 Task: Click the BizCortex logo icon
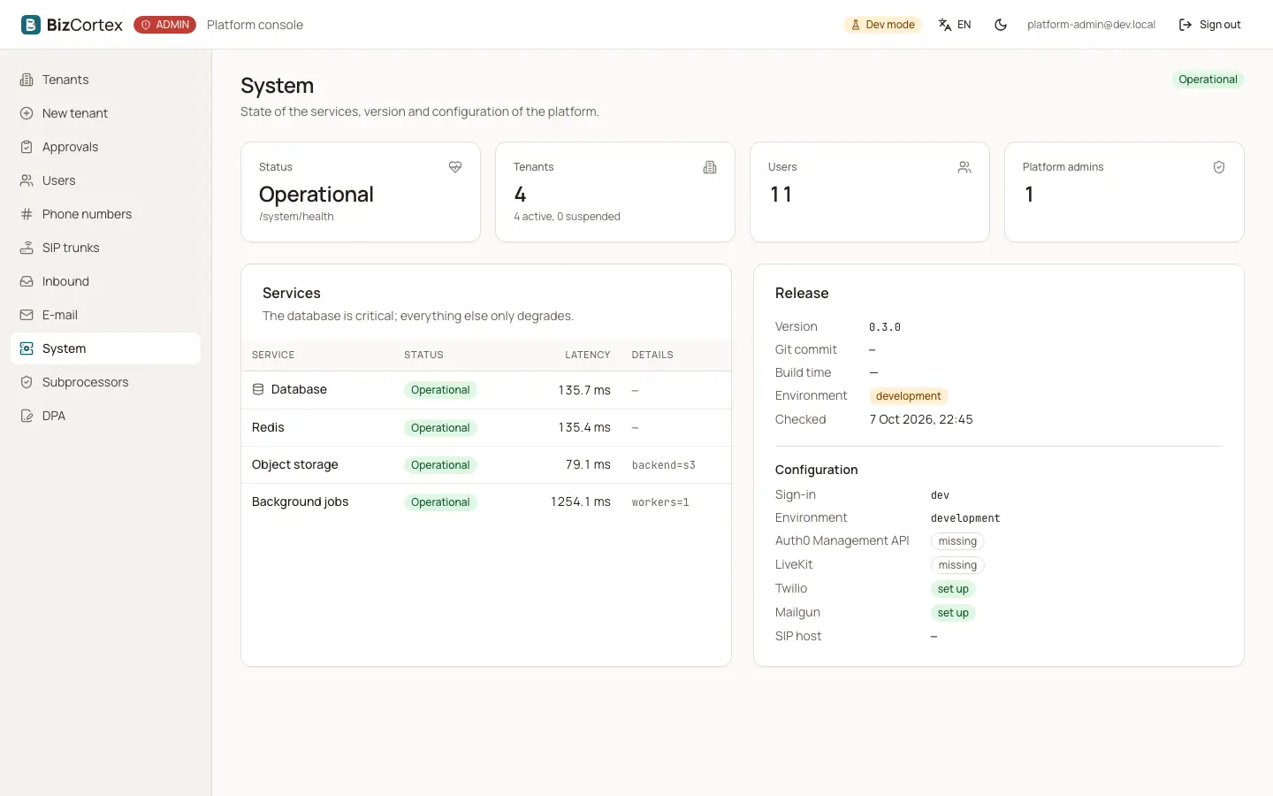[31, 25]
